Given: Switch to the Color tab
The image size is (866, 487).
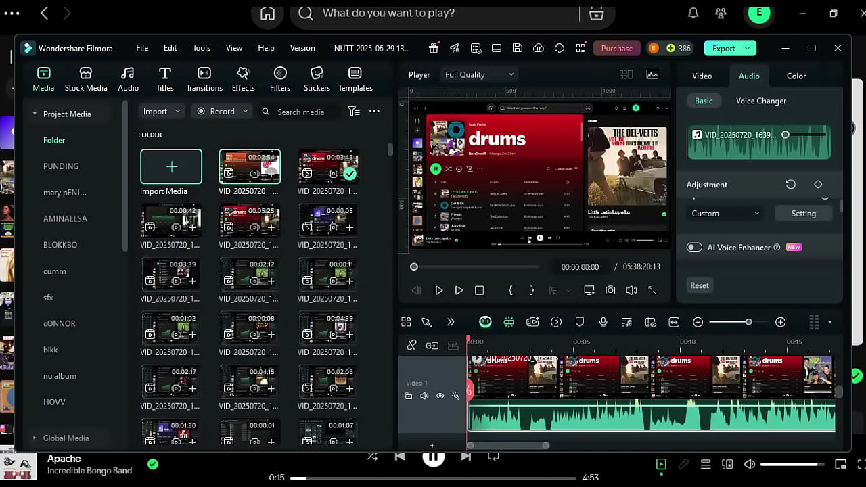Looking at the screenshot, I should pos(796,76).
